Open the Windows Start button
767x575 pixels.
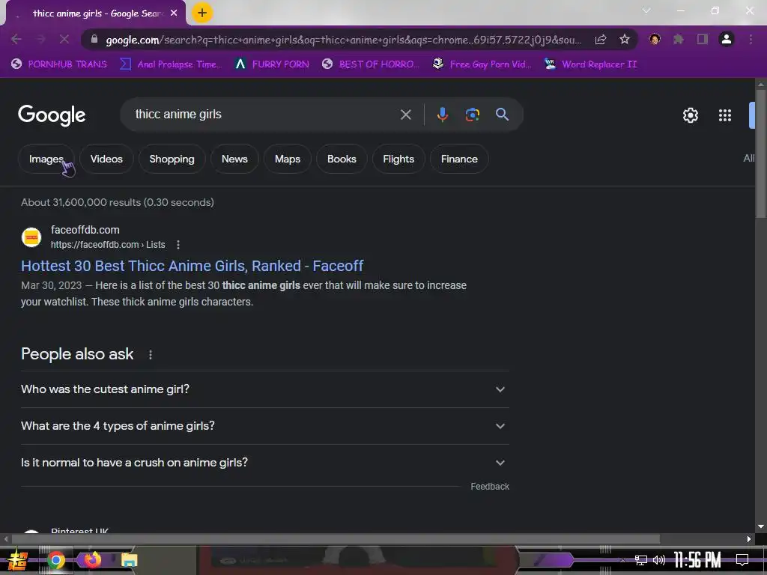click(x=18, y=560)
